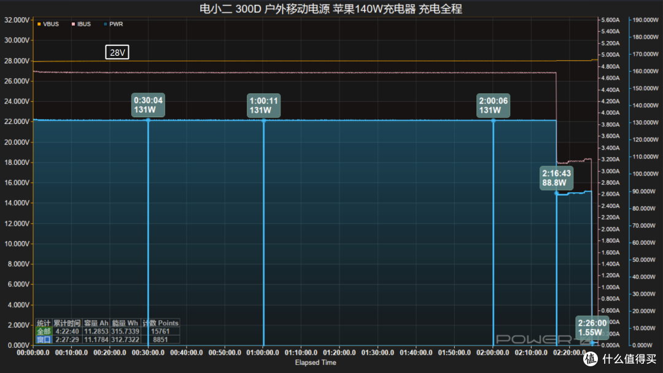Click the 01:30:00.0 time axis label
Image resolution: width=663 pixels, height=373 pixels.
(x=378, y=352)
